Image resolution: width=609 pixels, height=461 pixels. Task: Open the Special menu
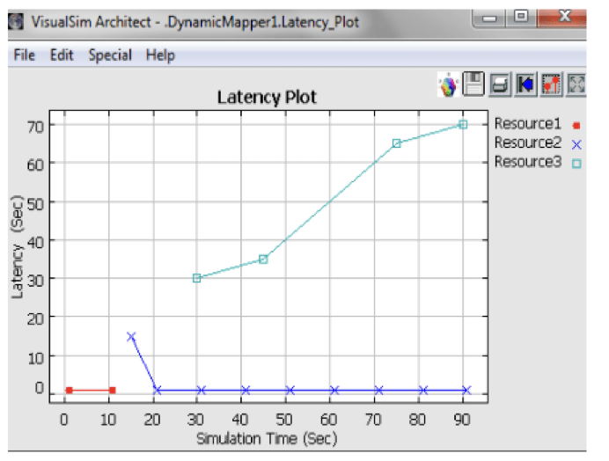[x=110, y=55]
